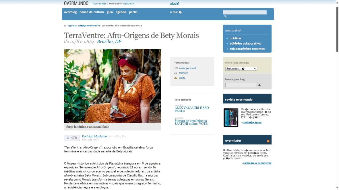Click the publicar link in meu painel

(x=235, y=38)
